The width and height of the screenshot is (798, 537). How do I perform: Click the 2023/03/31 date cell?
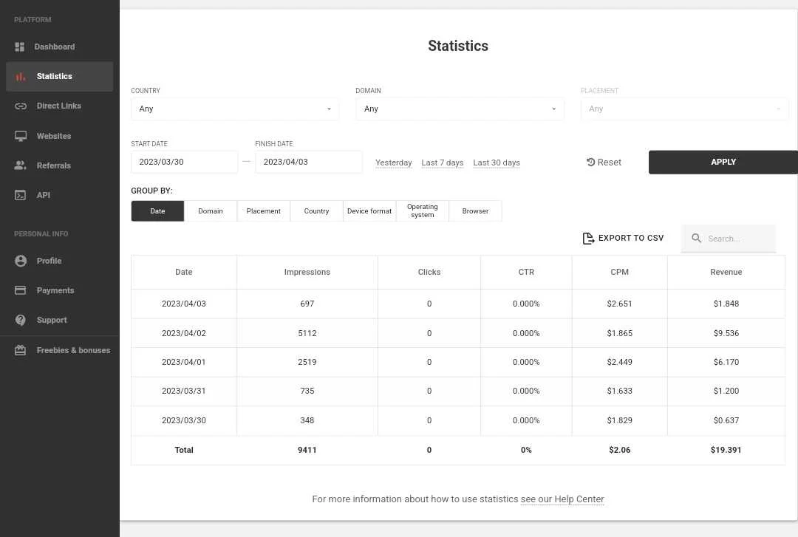click(184, 391)
